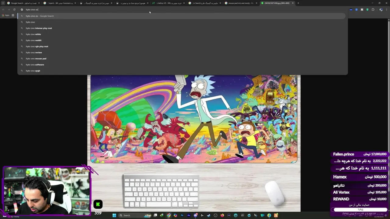The height and width of the screenshot is (219, 390).
Task: Close the first Google Search tab
Action: tap(39, 3)
